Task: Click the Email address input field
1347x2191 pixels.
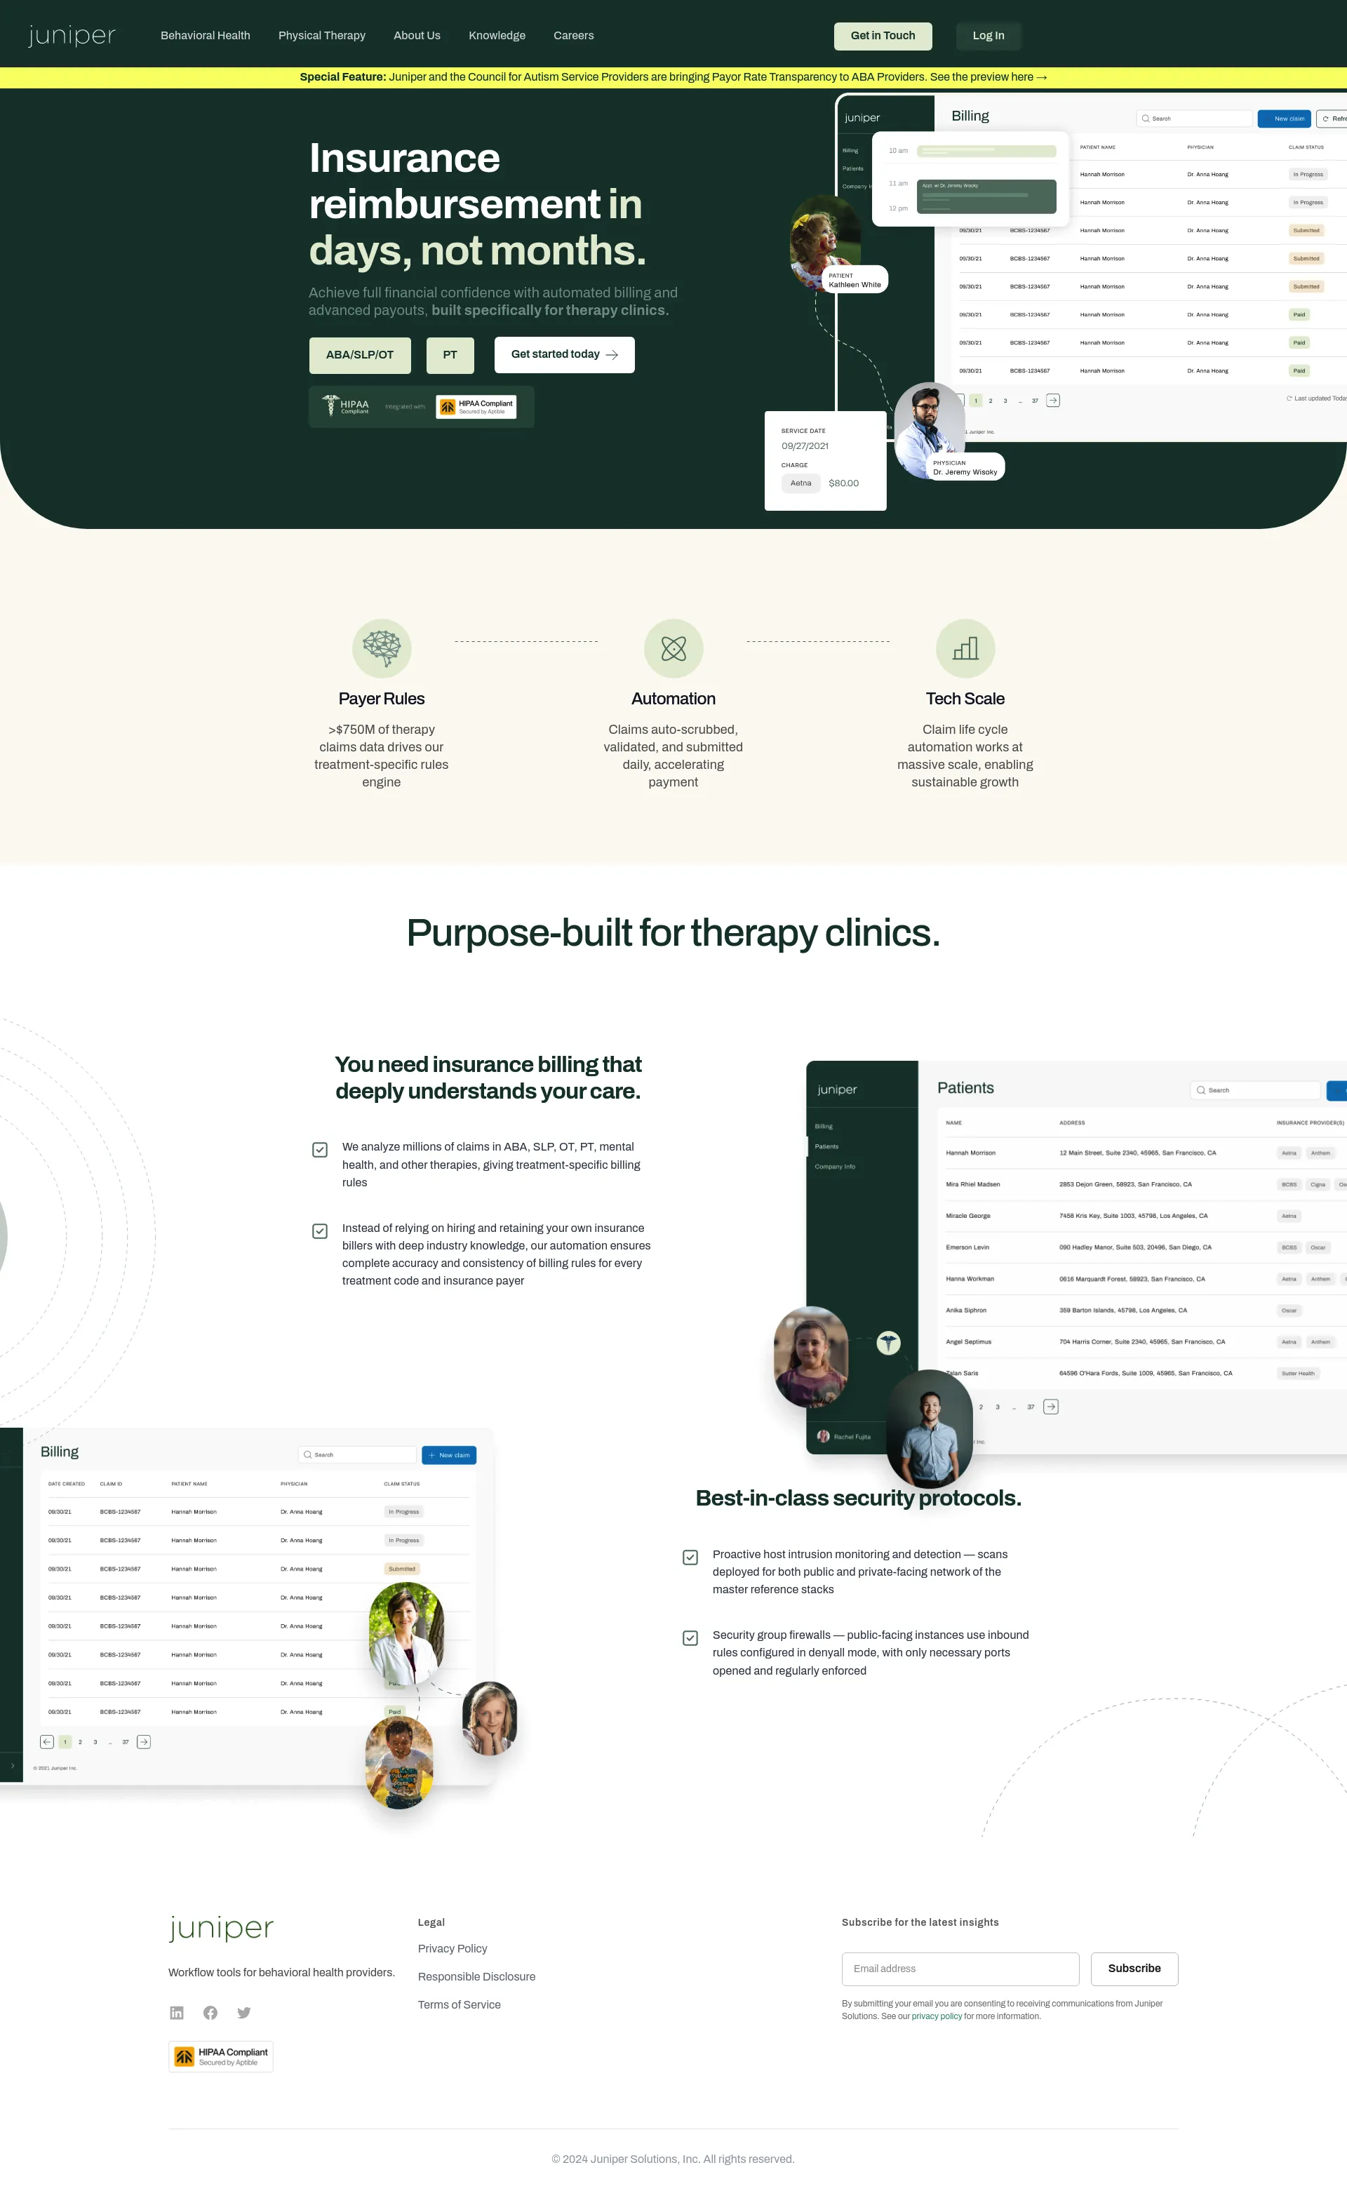Action: [960, 1967]
